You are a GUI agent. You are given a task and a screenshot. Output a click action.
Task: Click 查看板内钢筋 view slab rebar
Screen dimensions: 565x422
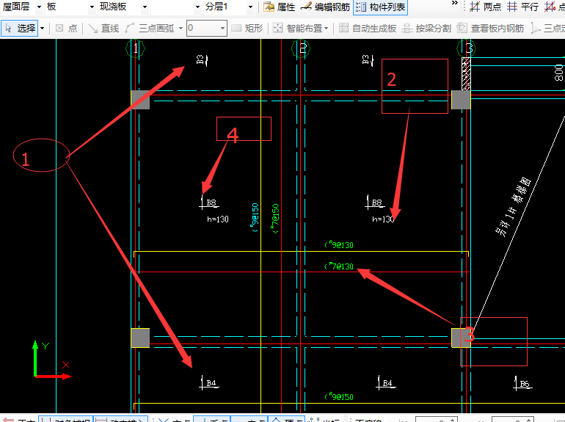tap(490, 28)
